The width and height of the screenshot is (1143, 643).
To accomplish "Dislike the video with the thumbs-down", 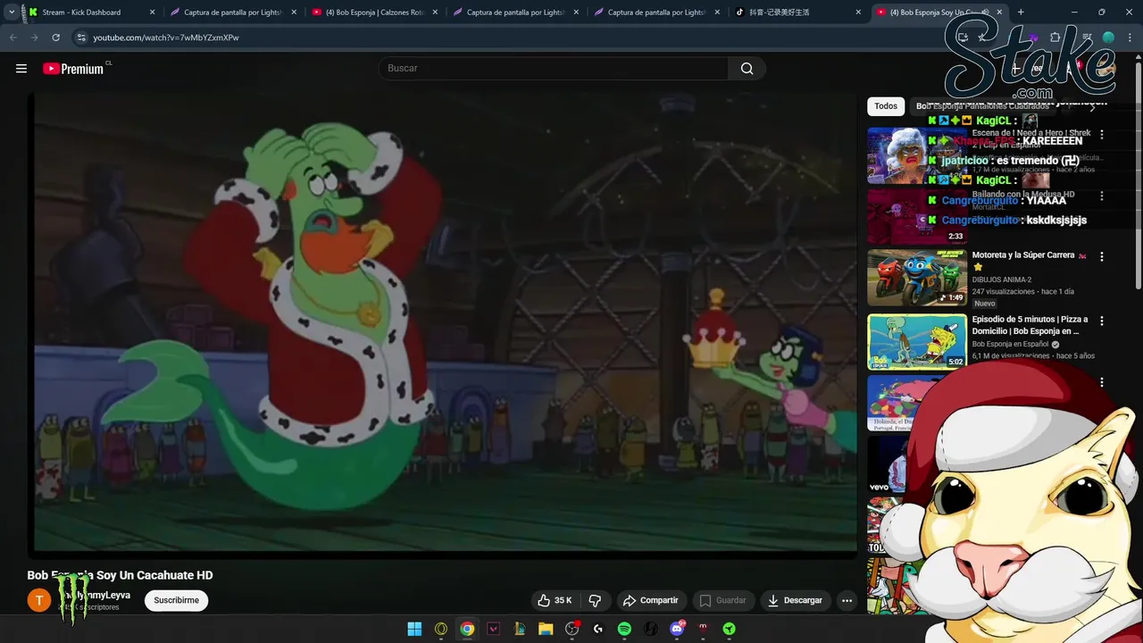I will point(595,600).
